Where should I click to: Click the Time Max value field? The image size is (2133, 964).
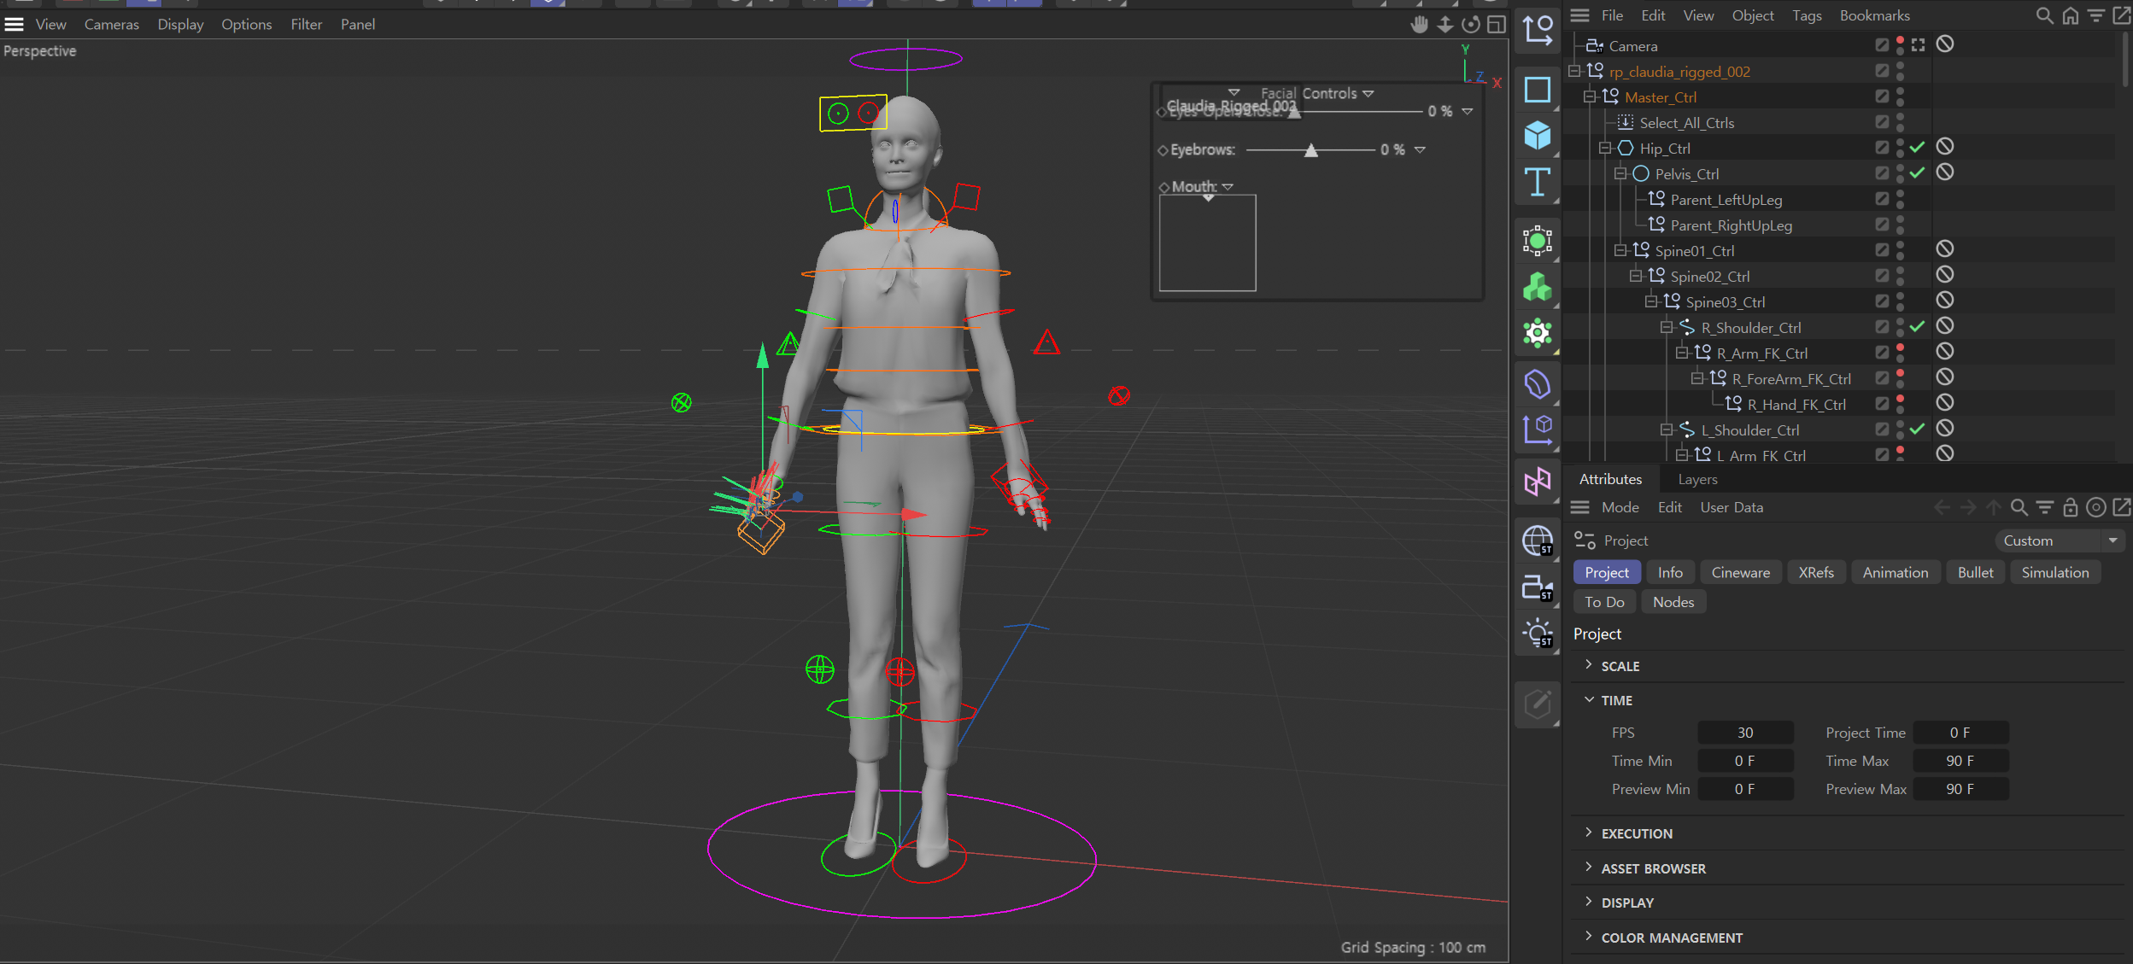[1960, 761]
